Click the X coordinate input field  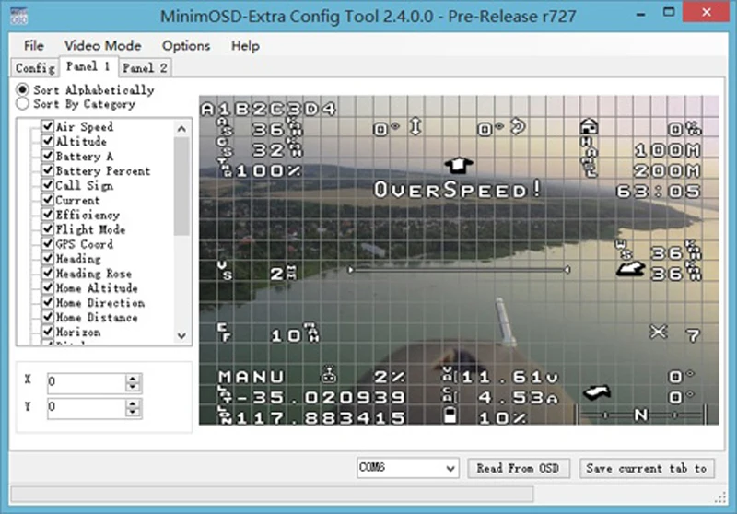(x=86, y=383)
